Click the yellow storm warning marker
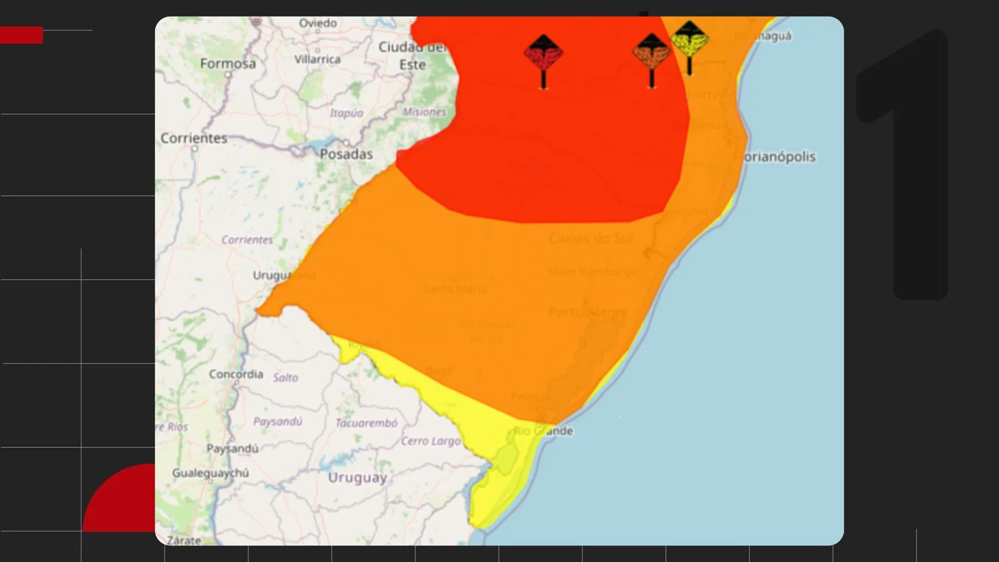Image resolution: width=999 pixels, height=562 pixels. [x=689, y=47]
